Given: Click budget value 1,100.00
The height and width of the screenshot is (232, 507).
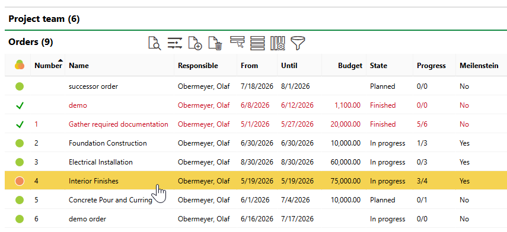Looking at the screenshot, I should tap(347, 105).
